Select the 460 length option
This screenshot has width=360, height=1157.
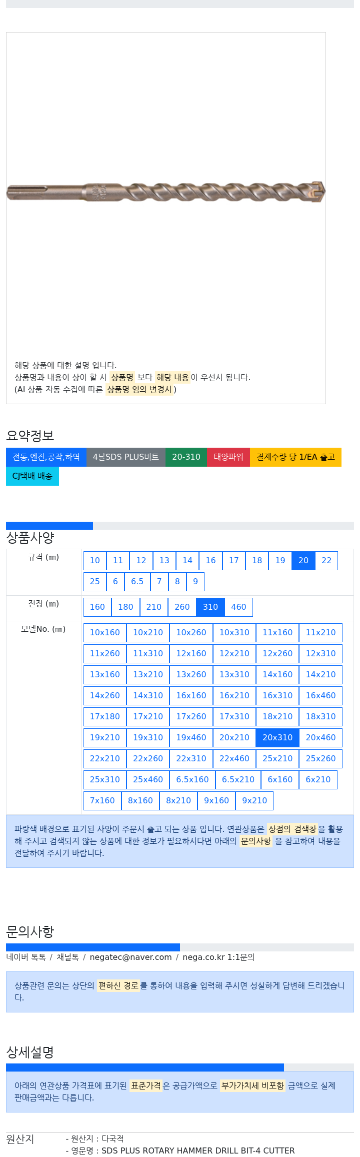click(x=238, y=607)
